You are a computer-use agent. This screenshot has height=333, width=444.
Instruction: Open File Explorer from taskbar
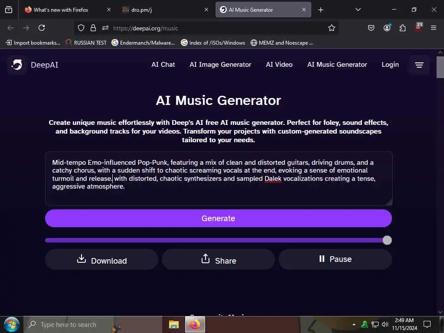tap(174, 324)
